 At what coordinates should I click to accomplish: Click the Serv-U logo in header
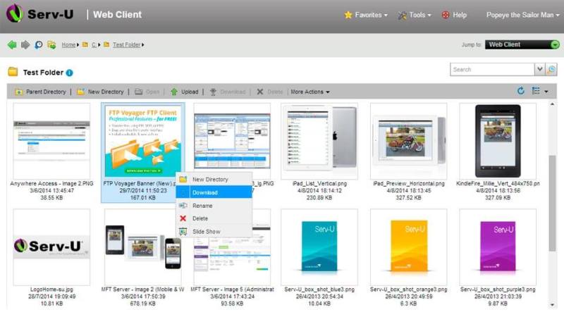click(39, 13)
